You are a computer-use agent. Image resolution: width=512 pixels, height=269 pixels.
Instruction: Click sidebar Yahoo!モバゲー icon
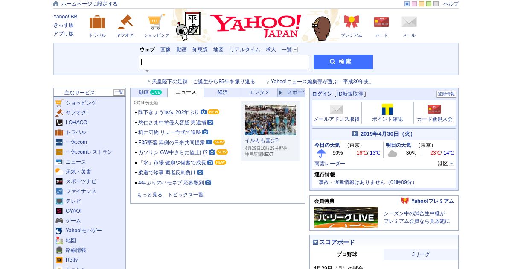tap(59, 231)
